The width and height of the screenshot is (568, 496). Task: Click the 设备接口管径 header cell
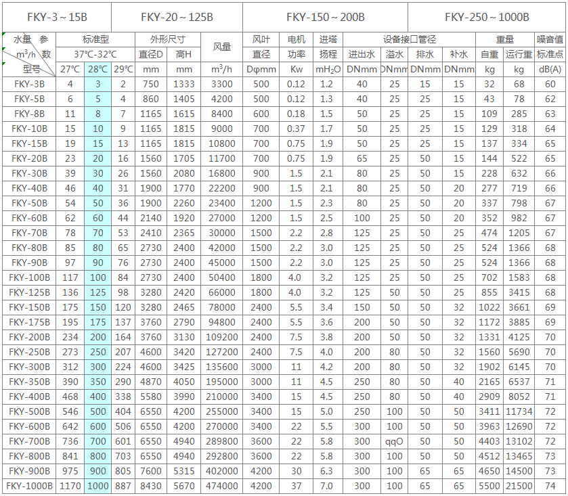point(410,39)
